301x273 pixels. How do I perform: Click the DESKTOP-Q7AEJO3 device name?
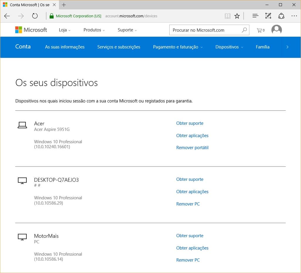(x=56, y=180)
